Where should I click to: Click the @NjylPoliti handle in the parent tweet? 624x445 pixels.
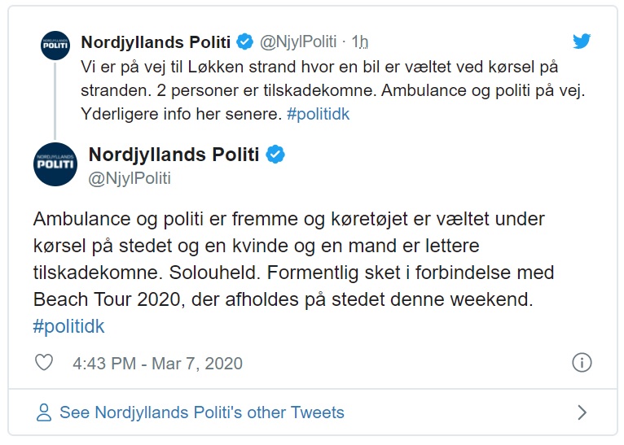pos(298,41)
